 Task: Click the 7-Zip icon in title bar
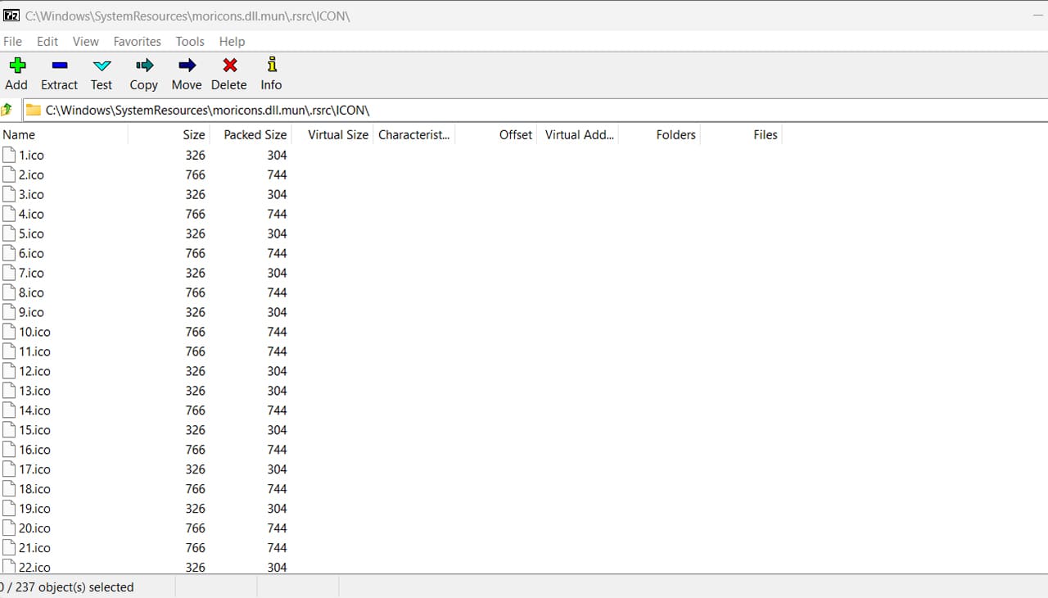tap(11, 16)
